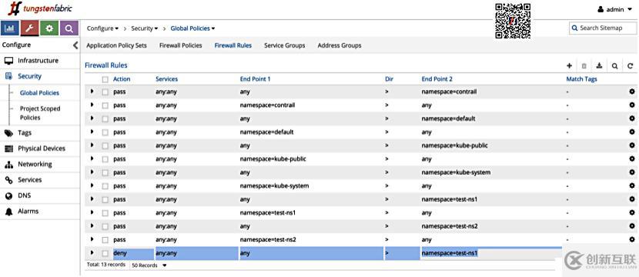
Task: Refresh the Firewall Rules list
Action: coord(630,65)
